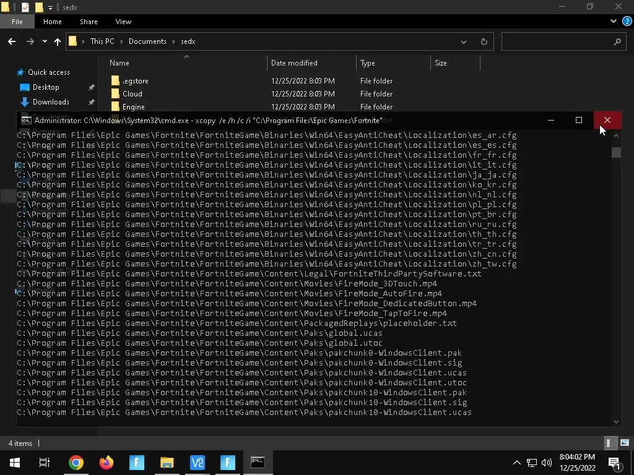Open Downloads in the navigation pane
634x475 pixels.
(x=51, y=102)
